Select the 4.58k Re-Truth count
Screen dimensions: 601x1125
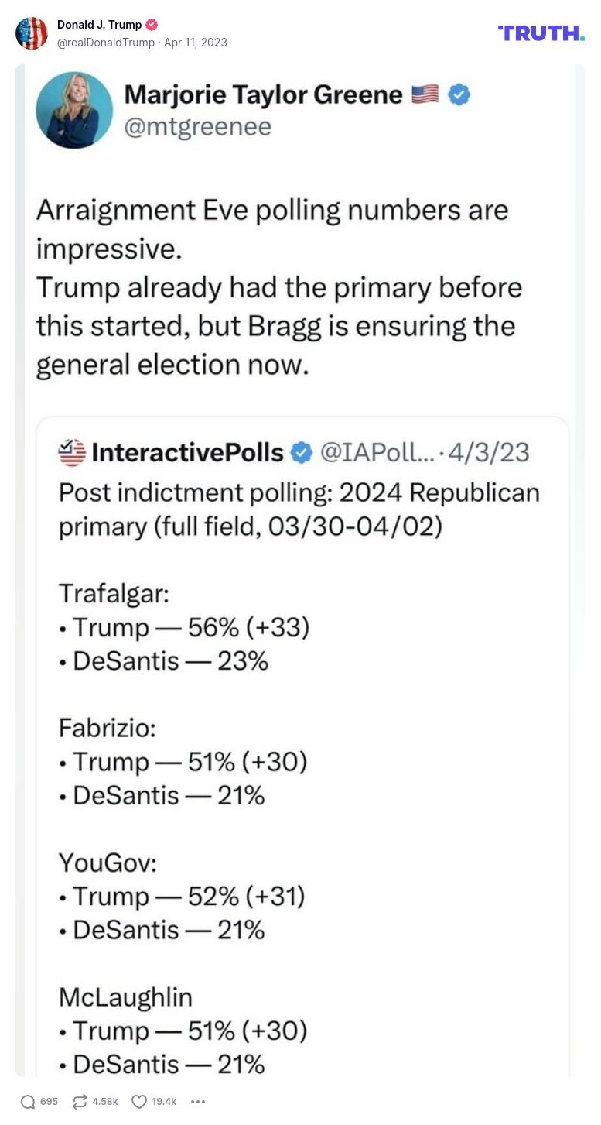coord(104,1100)
